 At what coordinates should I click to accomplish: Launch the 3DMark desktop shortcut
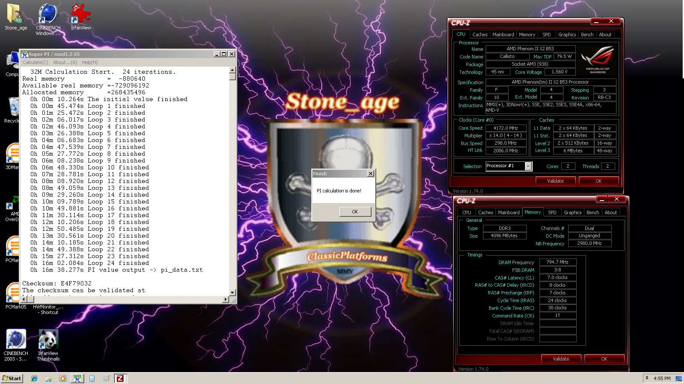(x=13, y=155)
